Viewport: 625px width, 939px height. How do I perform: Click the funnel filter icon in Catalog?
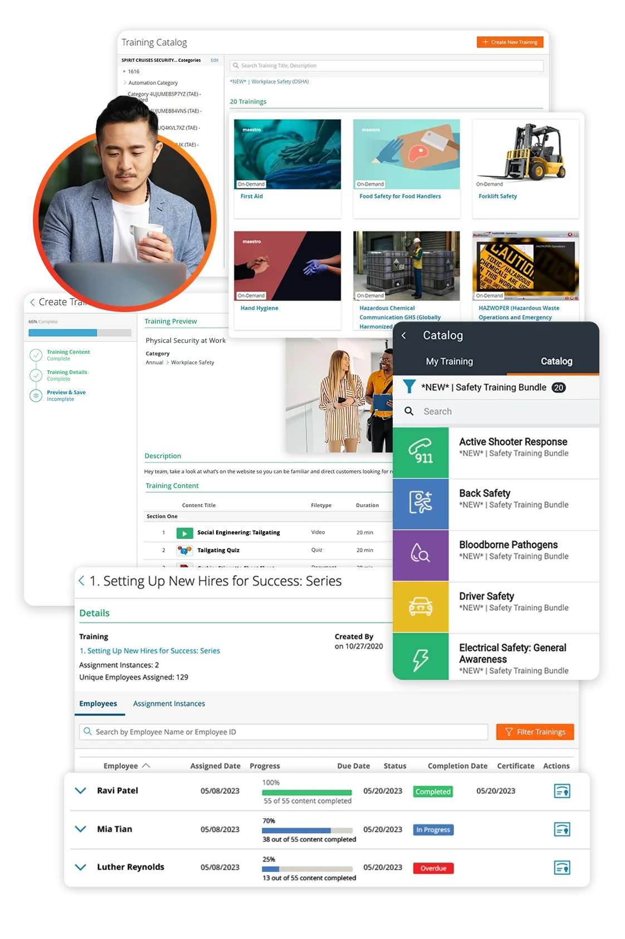tap(409, 387)
